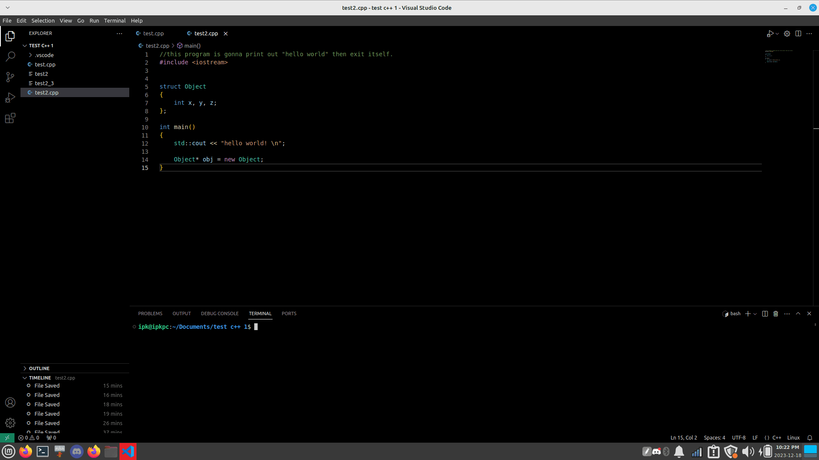819x460 pixels.
Task: Kill the terminal with trash icon
Action: pyautogui.click(x=776, y=314)
